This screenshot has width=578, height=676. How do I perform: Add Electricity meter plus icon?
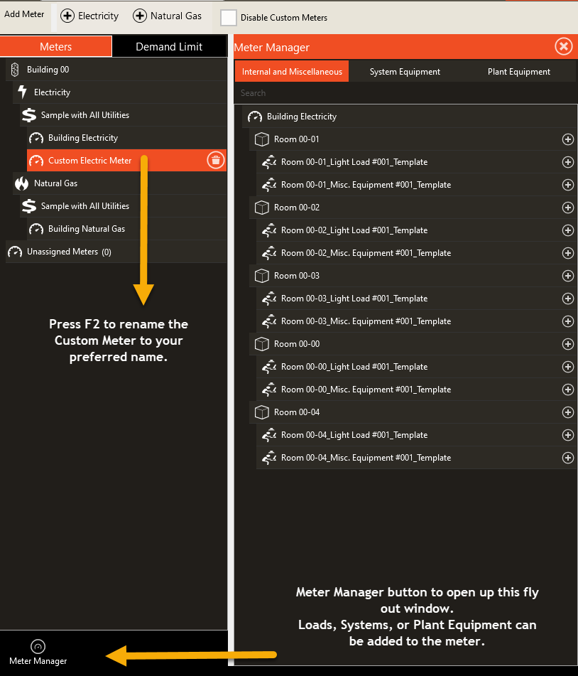(x=67, y=16)
